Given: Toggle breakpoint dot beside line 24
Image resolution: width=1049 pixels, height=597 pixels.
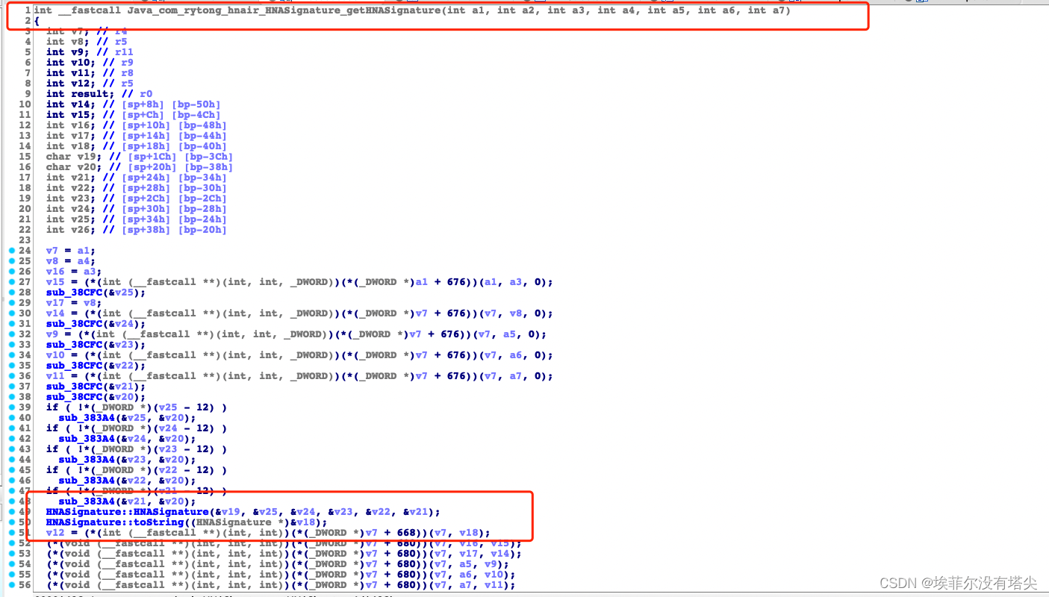Looking at the screenshot, I should coord(11,251).
